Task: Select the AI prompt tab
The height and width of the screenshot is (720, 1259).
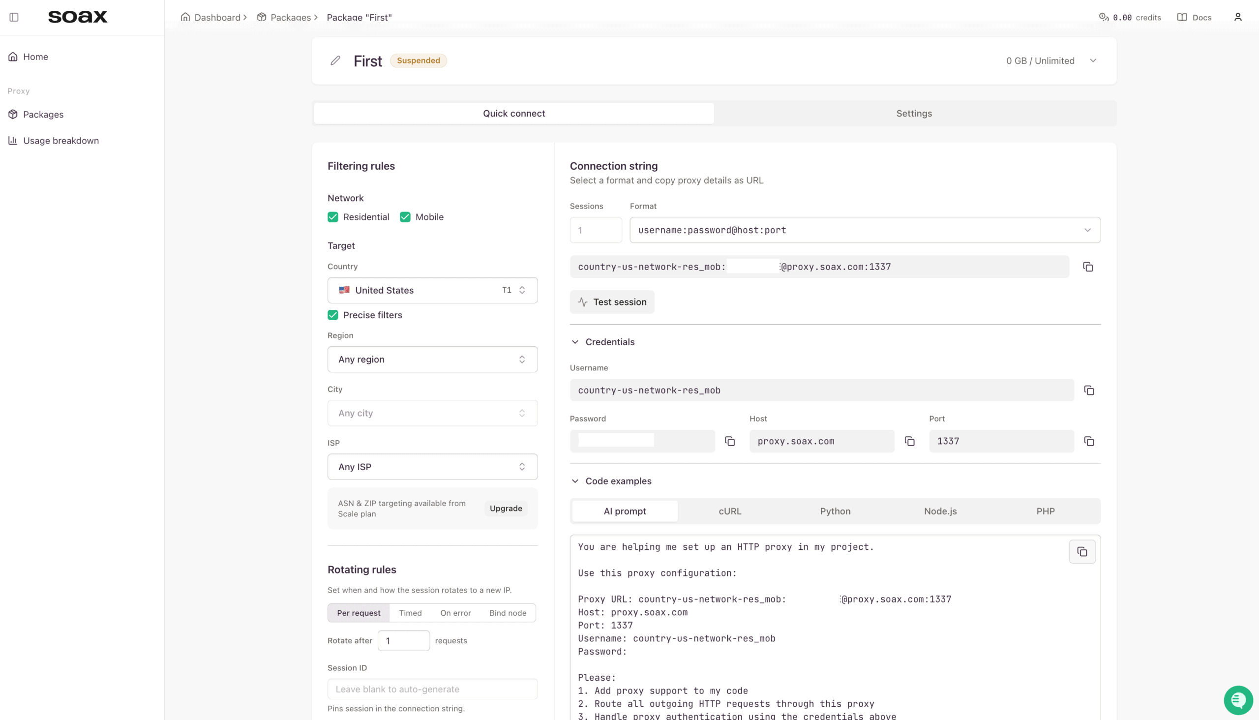Action: coord(625,511)
